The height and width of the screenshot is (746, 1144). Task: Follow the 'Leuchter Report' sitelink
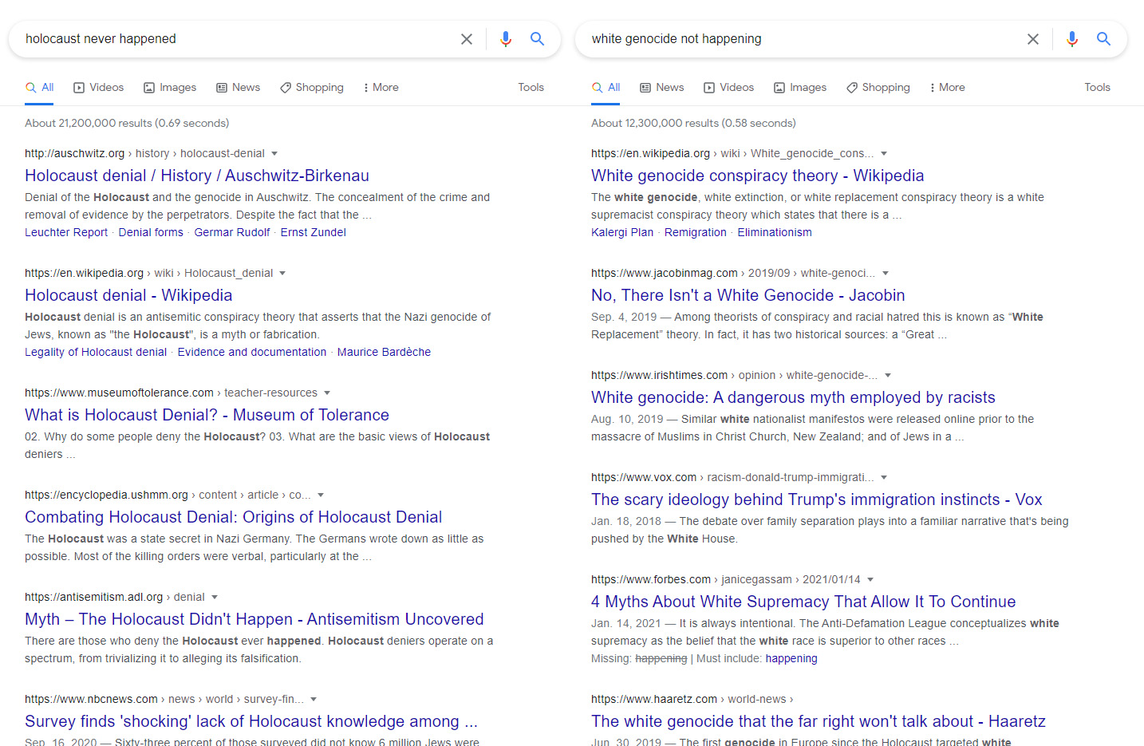click(x=66, y=233)
